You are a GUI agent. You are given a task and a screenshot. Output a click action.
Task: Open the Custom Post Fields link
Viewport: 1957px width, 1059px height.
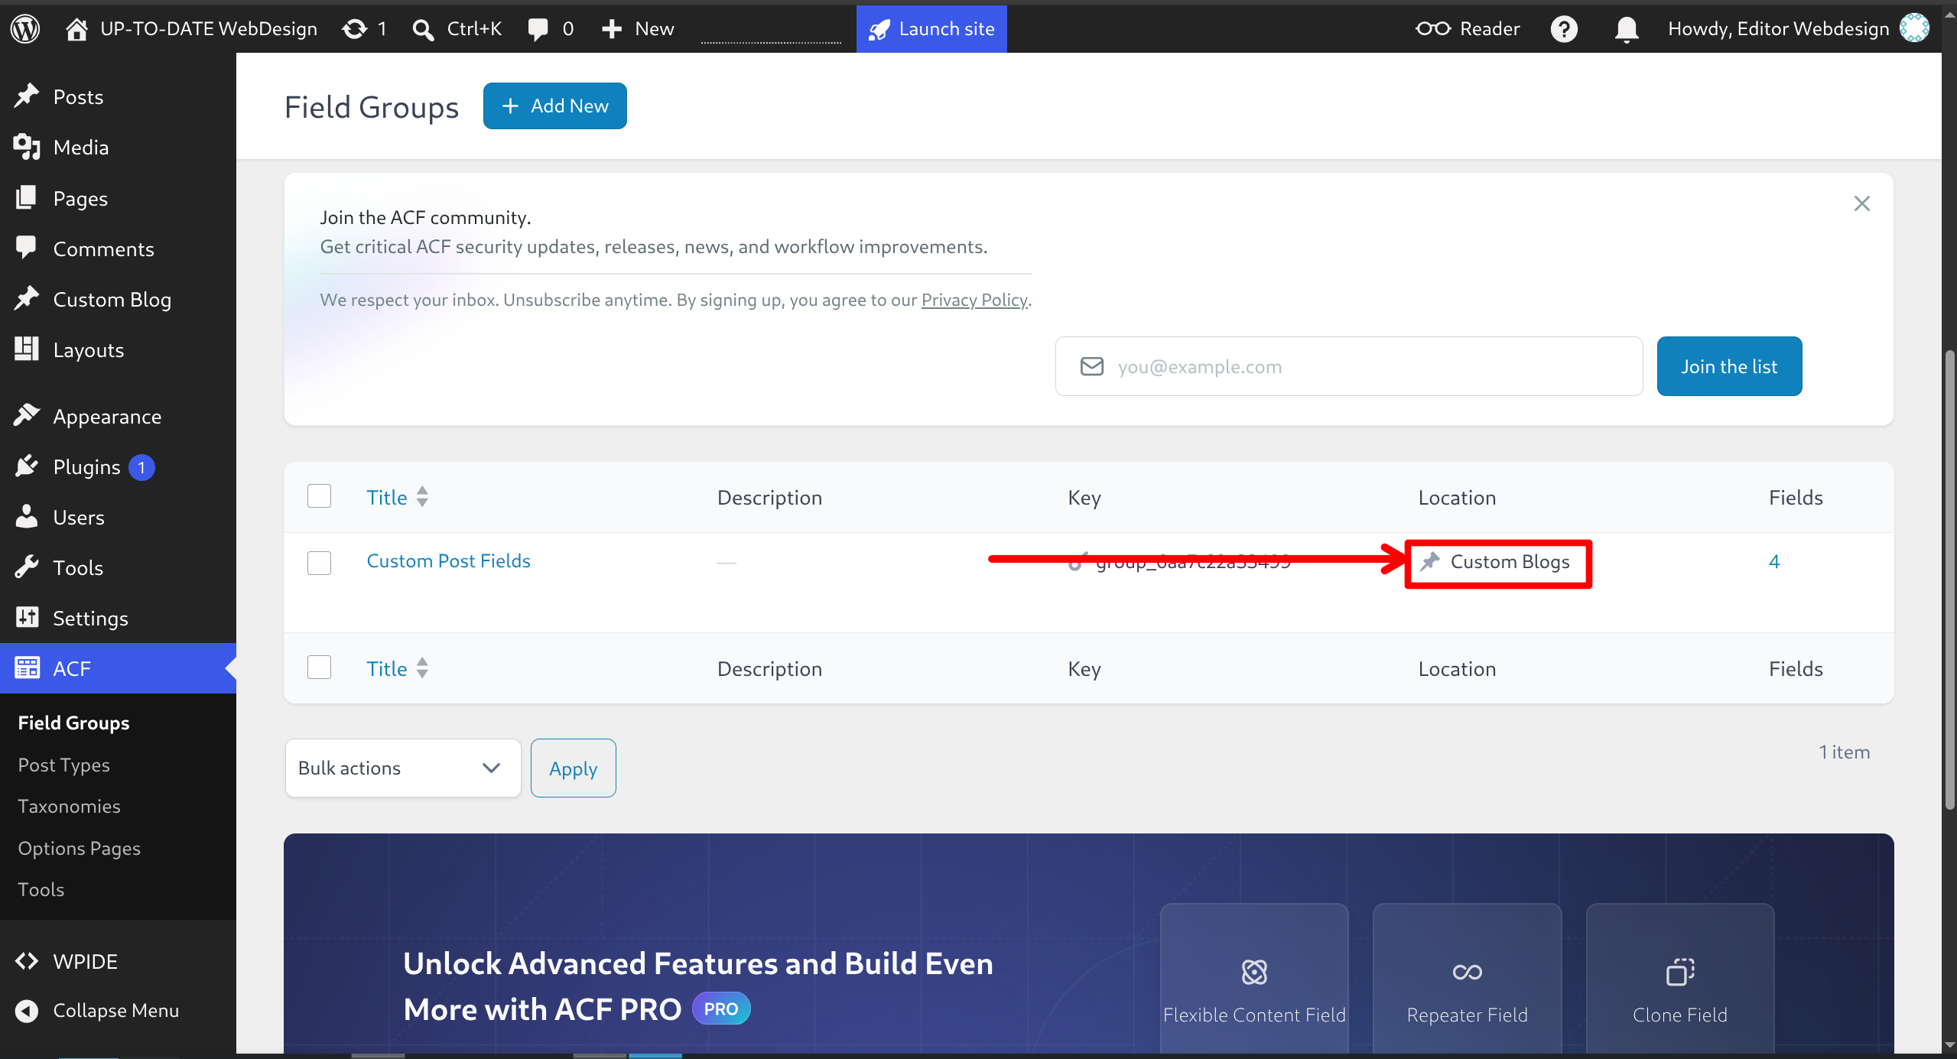click(x=449, y=561)
